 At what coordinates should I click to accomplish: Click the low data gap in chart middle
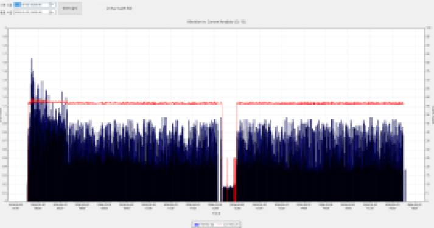[x=229, y=193]
